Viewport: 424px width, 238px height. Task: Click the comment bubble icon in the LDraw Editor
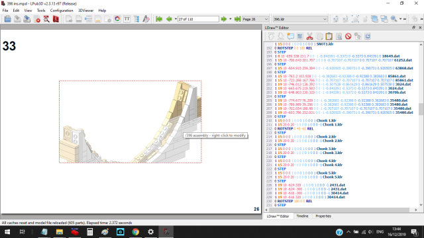290,36
